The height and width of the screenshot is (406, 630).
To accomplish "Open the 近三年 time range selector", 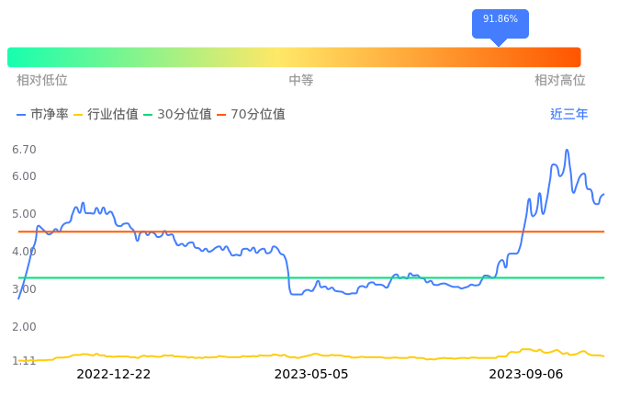I will point(568,115).
